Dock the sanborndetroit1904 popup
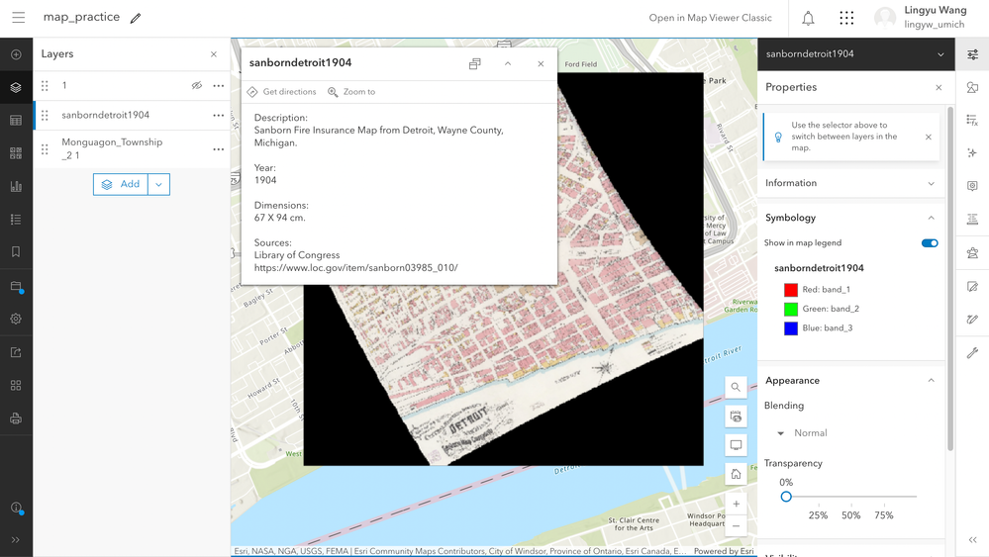The width and height of the screenshot is (989, 557). click(475, 63)
